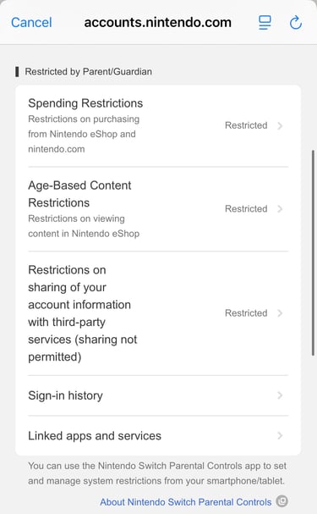This screenshot has width=317, height=514.
Task: Open restrictions on sharing account information
Action: pos(158,313)
